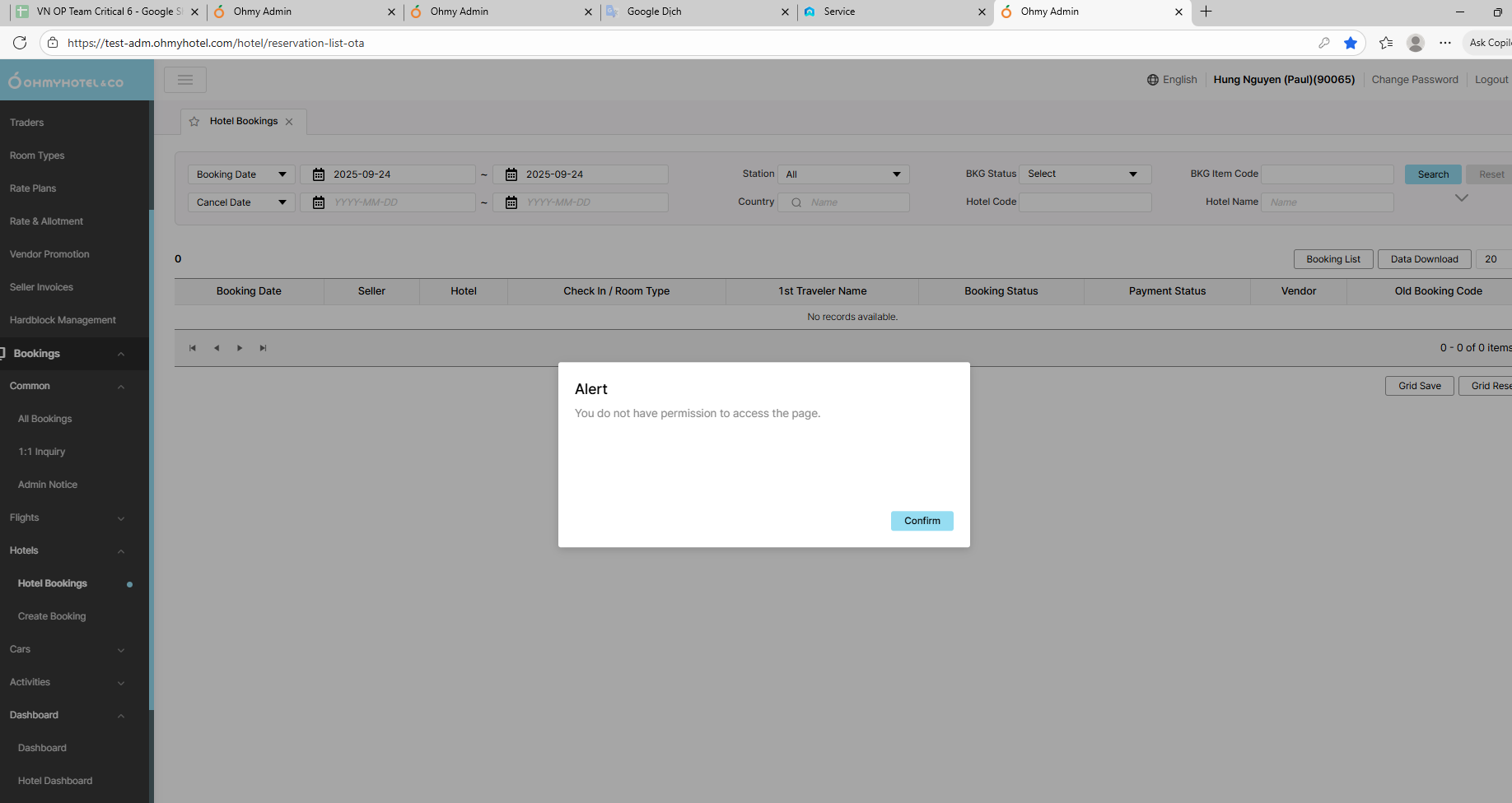Click the search magnifier in Country field
This screenshot has height=803, width=1512.
796,202
